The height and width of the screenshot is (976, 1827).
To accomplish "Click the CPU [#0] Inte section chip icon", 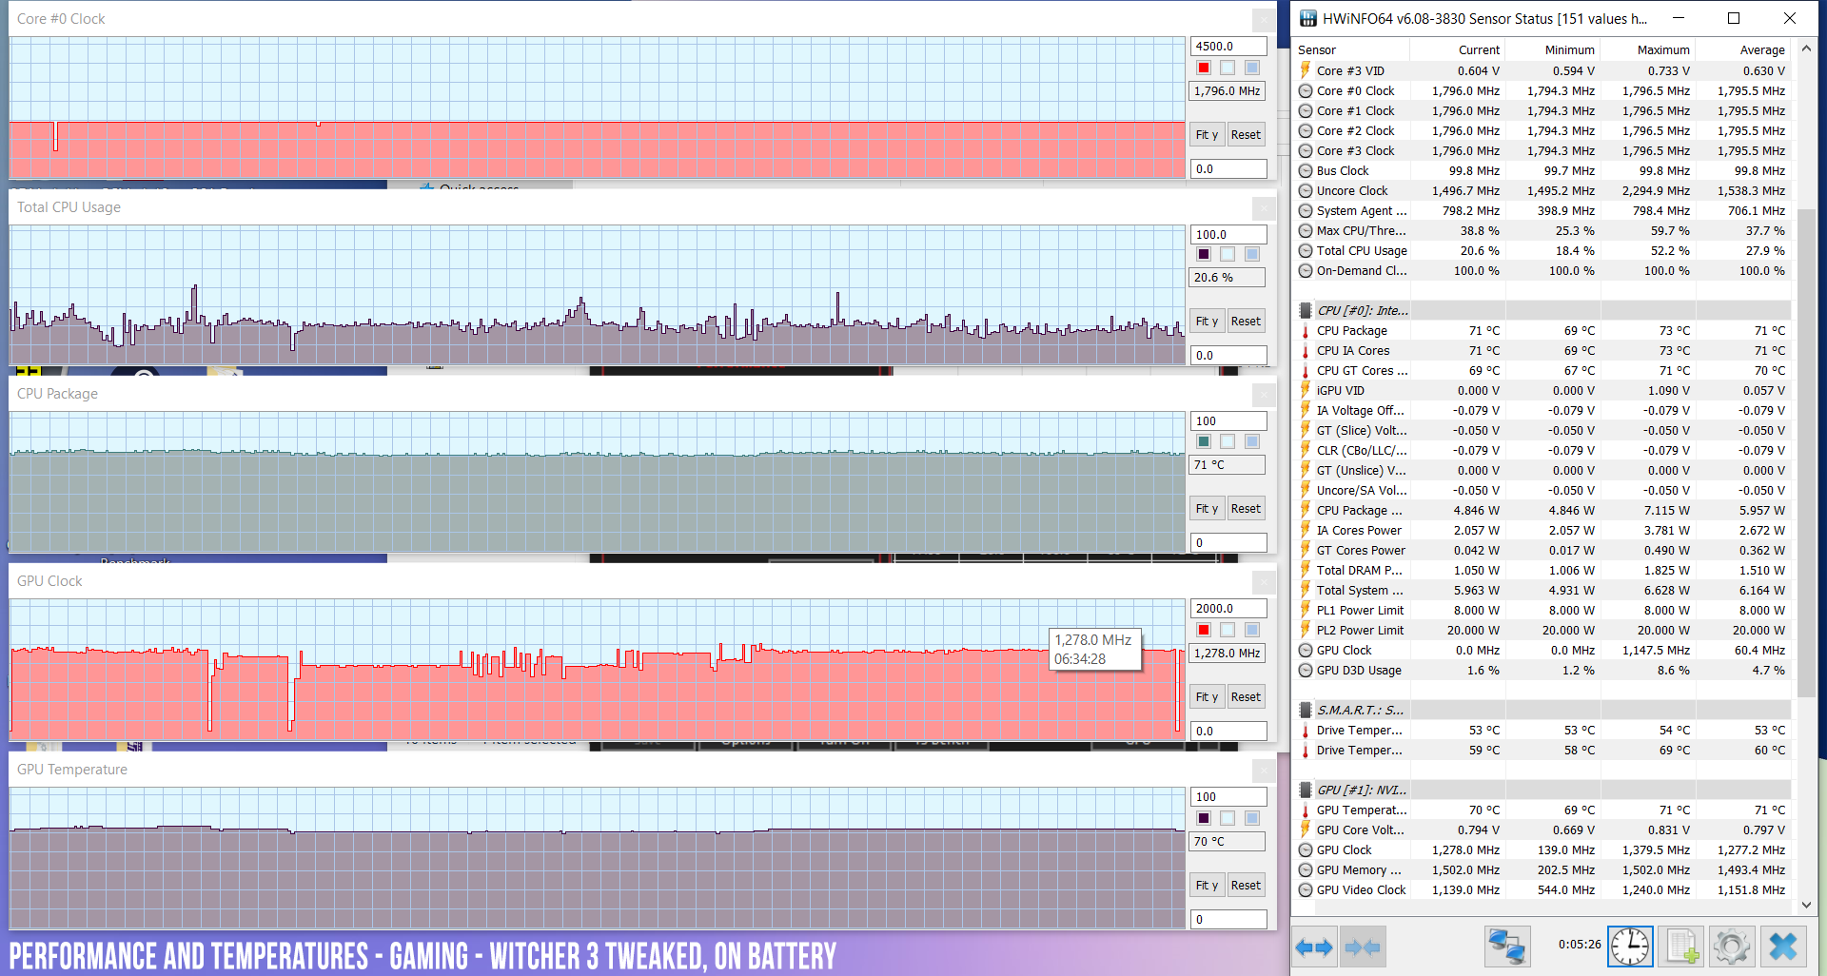I will pyautogui.click(x=1306, y=311).
